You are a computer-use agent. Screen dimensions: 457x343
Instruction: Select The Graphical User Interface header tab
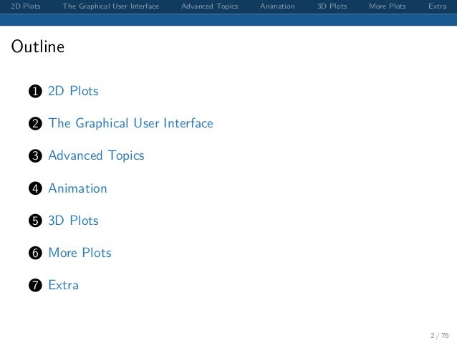click(x=111, y=6)
